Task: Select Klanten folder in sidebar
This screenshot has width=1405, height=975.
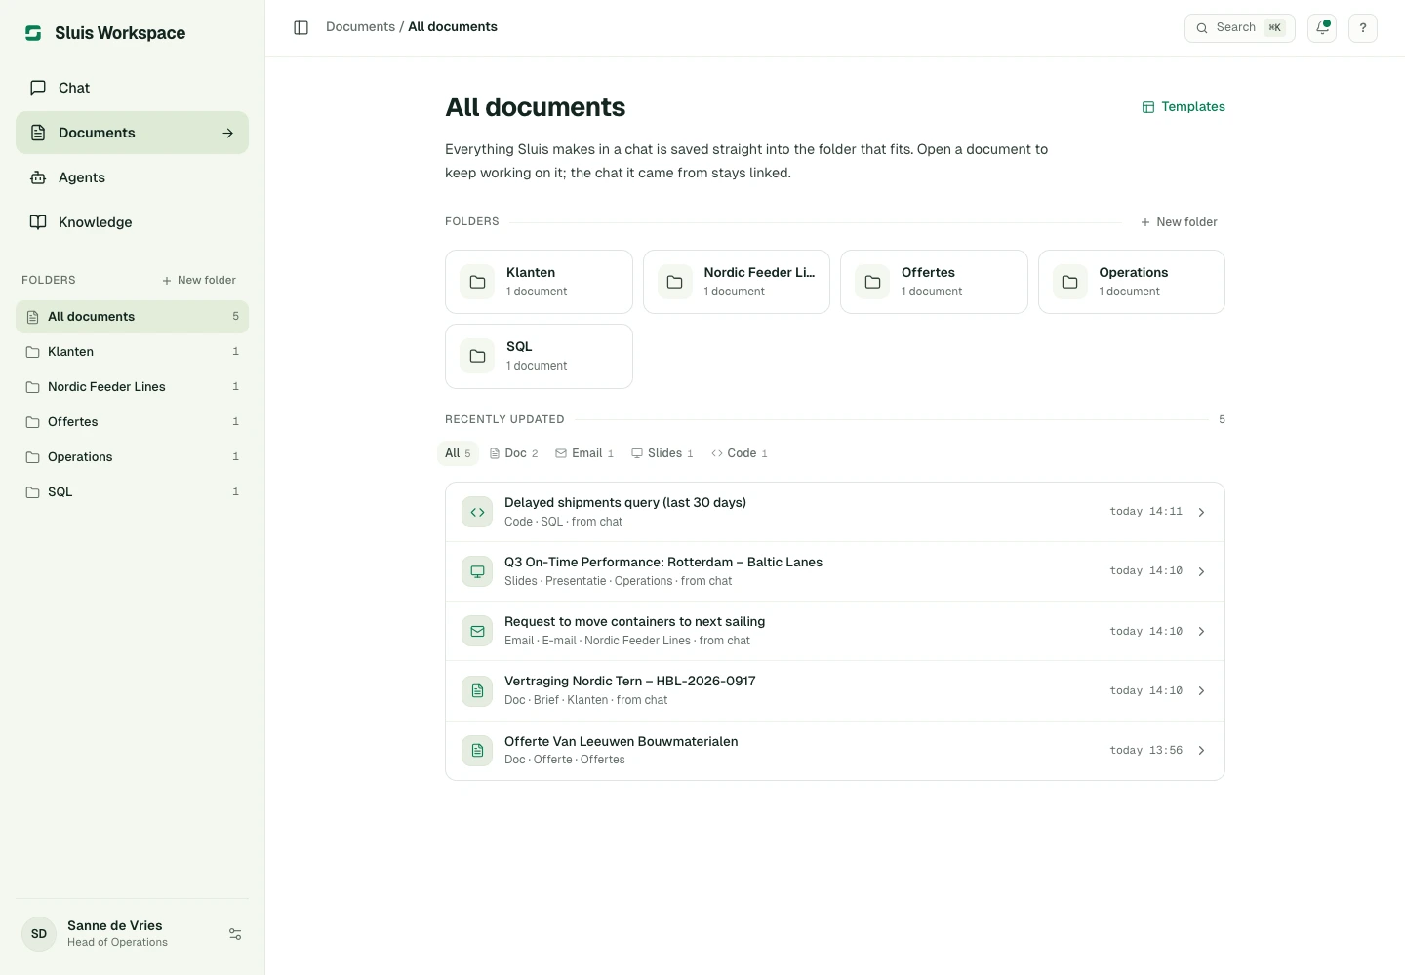Action: 132,352
